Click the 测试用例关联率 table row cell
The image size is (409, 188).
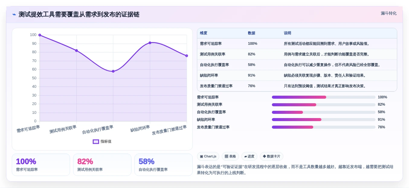click(x=213, y=54)
